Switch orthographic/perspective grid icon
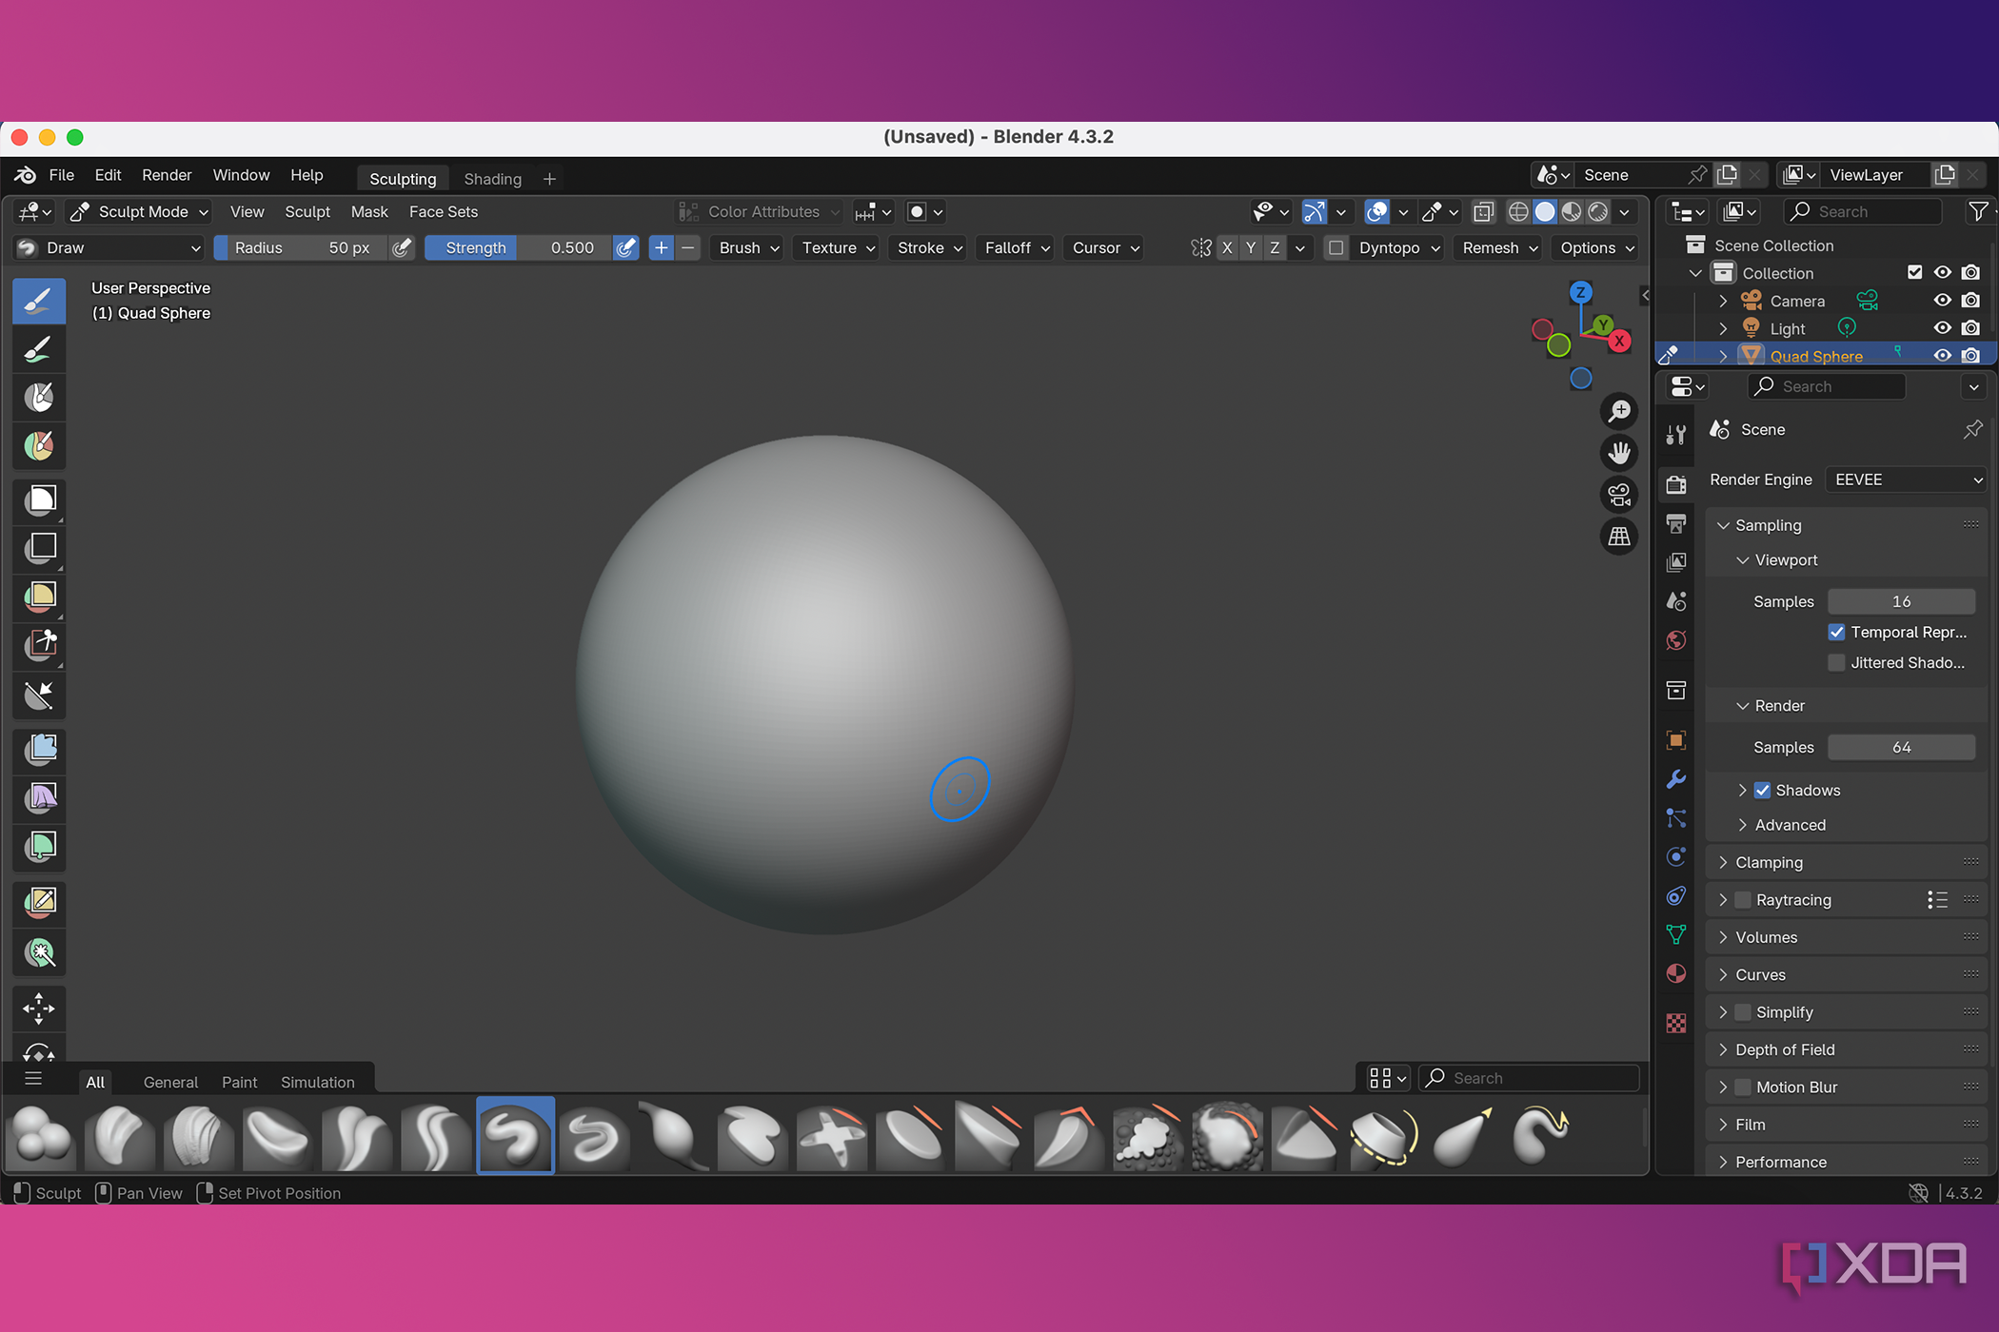The height and width of the screenshot is (1332, 1999). tap(1618, 537)
